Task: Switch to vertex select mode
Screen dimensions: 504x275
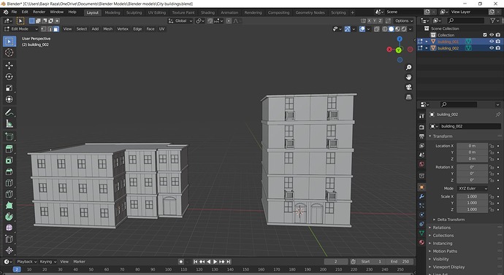Action: [43, 29]
